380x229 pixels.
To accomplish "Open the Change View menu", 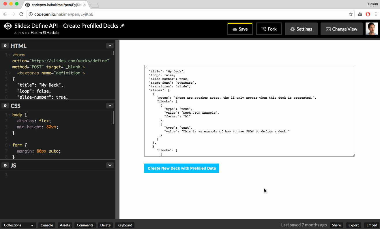I will [x=341, y=29].
